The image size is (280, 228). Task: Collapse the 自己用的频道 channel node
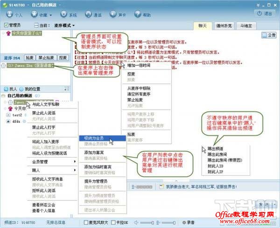point(3,96)
